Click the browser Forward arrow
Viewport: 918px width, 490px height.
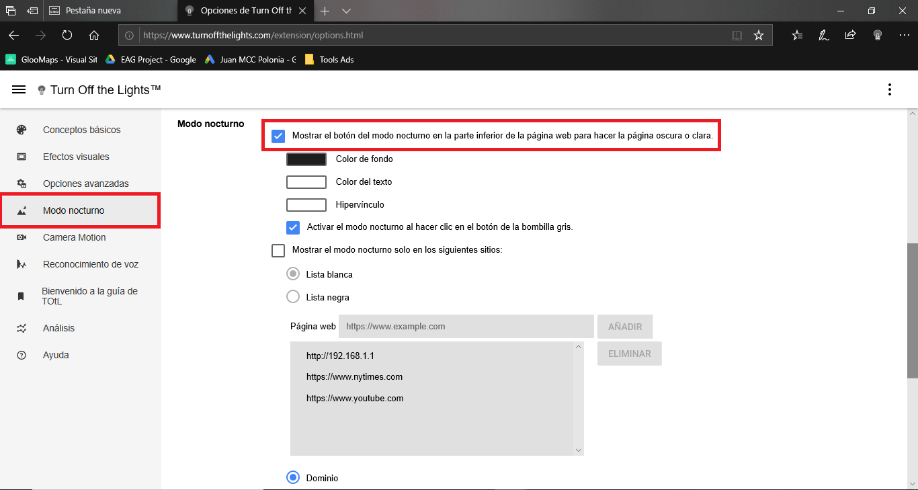coord(41,35)
